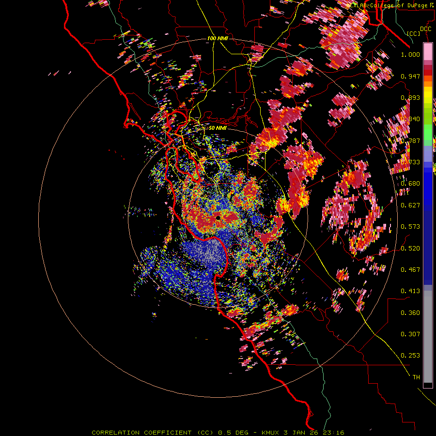Click the "CORRELATION COEFFICIENT (CC)" caption text
The height and width of the screenshot is (436, 436).
pos(153,433)
